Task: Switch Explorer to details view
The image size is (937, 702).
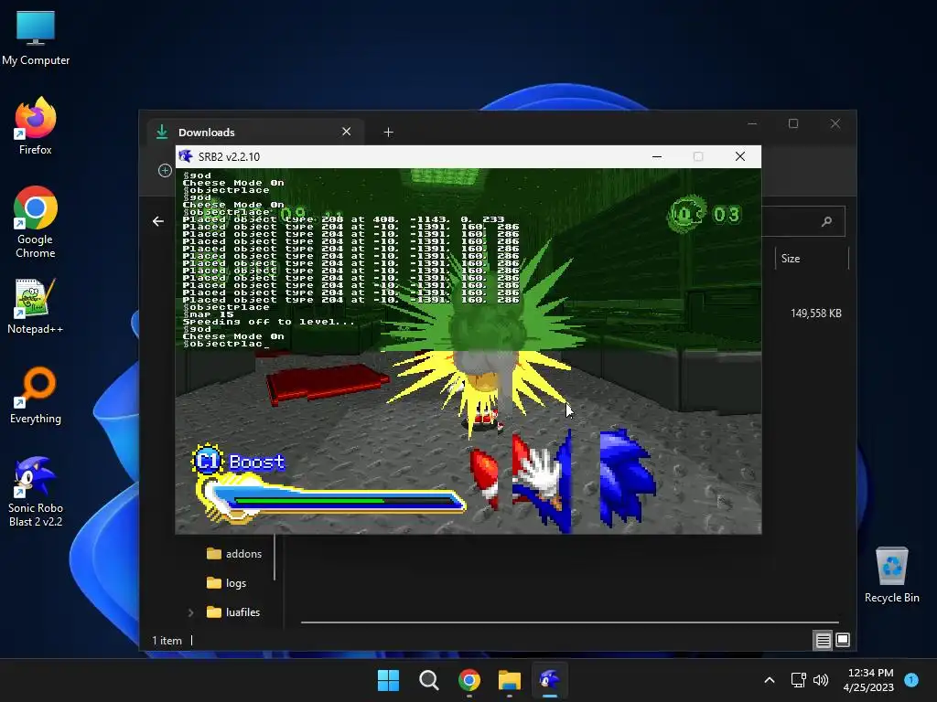Action: [823, 641]
